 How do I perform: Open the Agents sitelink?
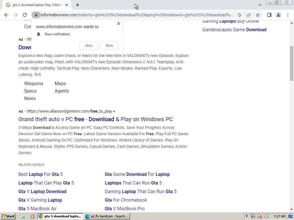pos(62,91)
